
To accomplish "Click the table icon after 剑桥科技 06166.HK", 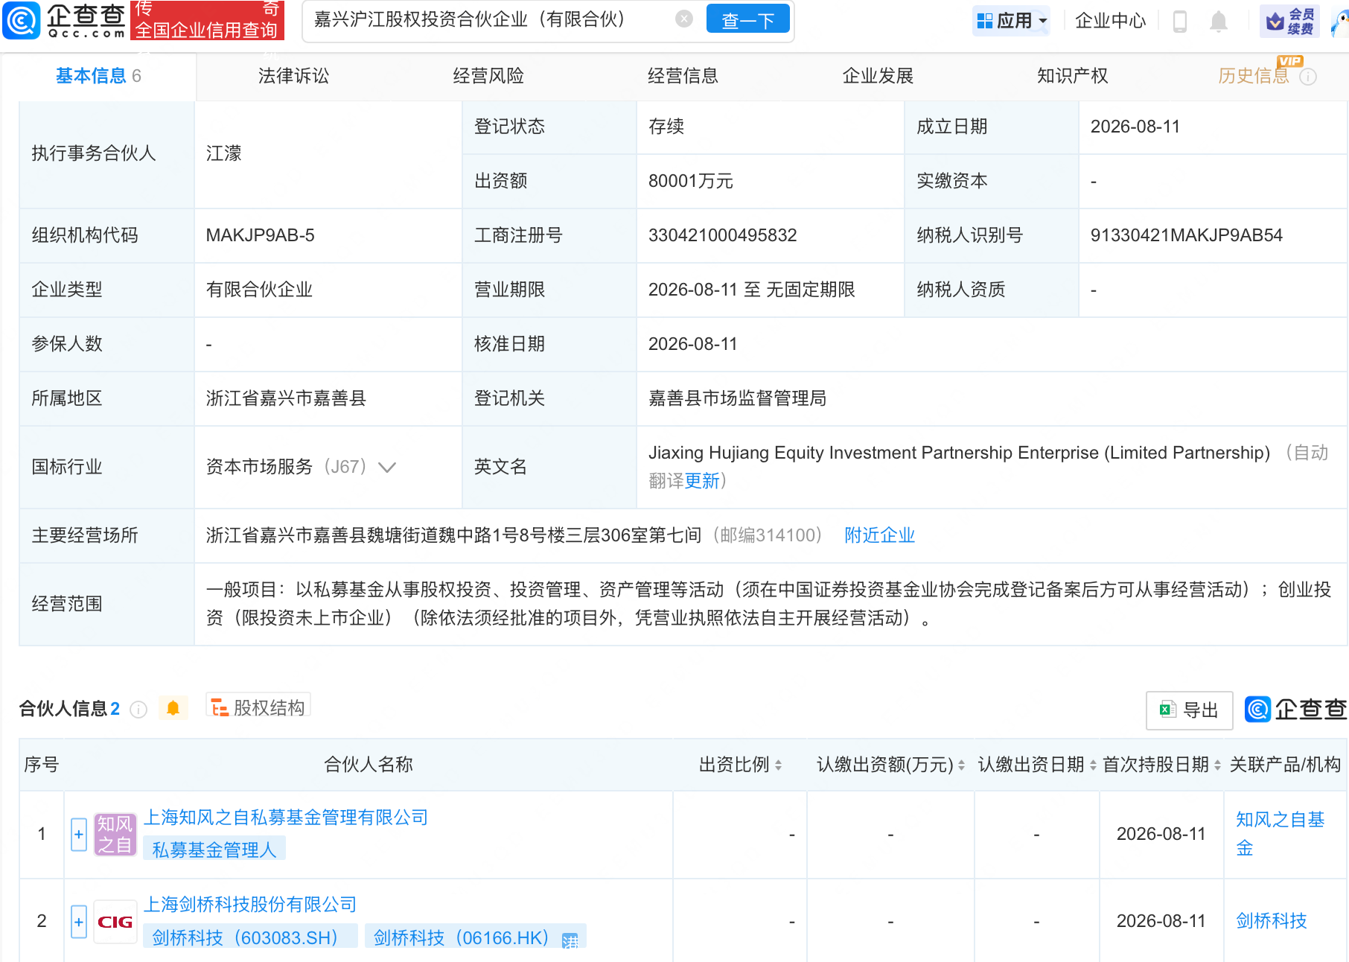I will tap(570, 940).
